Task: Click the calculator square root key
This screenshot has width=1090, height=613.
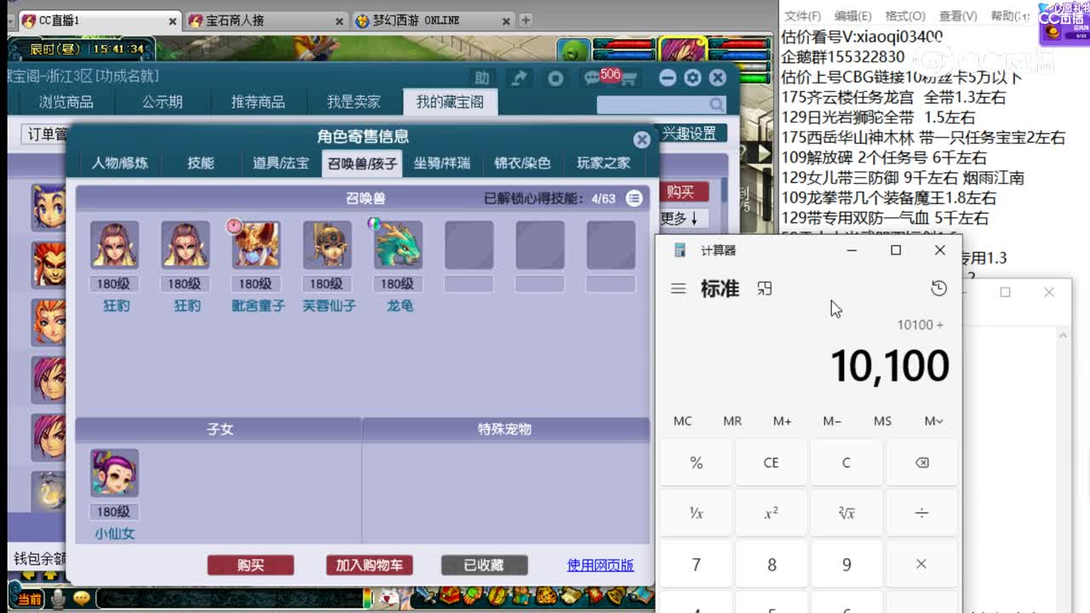Action: coord(846,513)
